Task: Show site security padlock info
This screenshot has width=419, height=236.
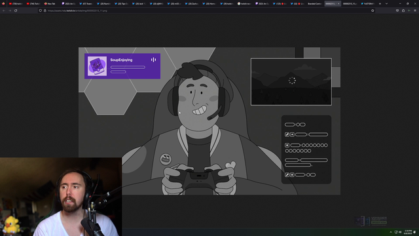Action: click(x=45, y=10)
